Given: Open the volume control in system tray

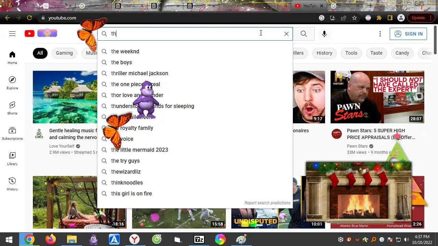Looking at the screenshot, I should (x=407, y=240).
